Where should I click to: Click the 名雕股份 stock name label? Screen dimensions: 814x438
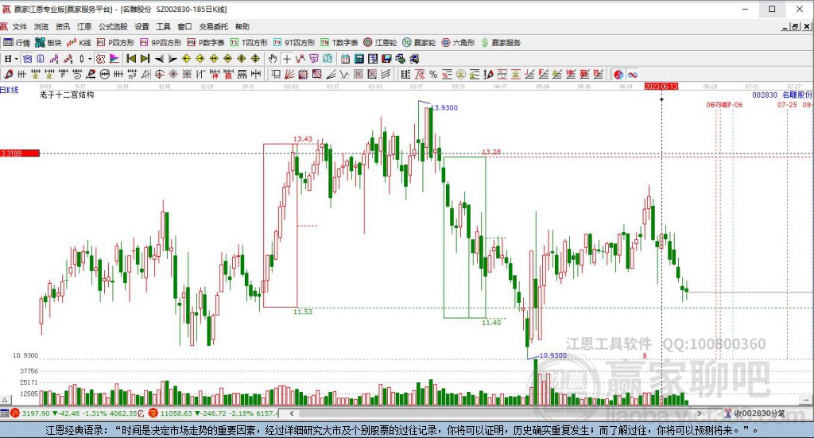[797, 95]
